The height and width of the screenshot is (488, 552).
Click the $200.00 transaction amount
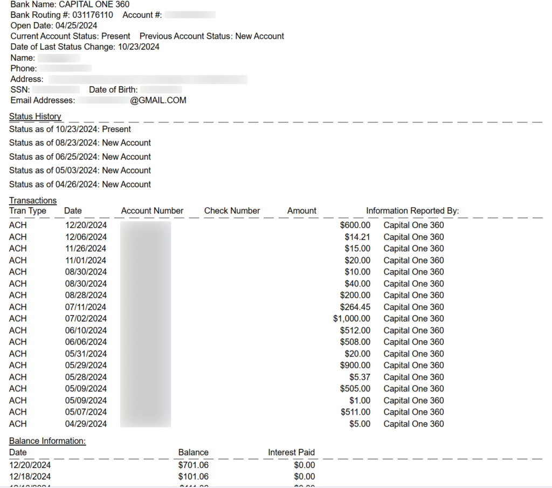[x=355, y=295]
